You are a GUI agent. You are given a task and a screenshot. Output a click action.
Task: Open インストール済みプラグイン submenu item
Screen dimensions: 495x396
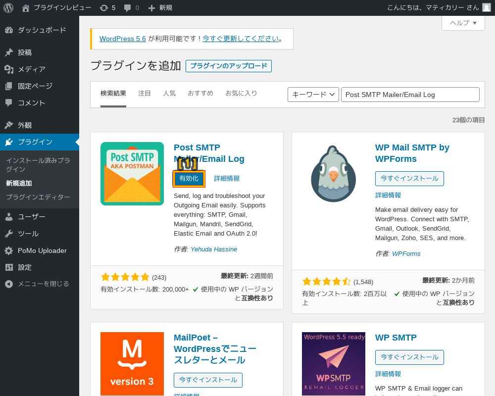[38, 165]
